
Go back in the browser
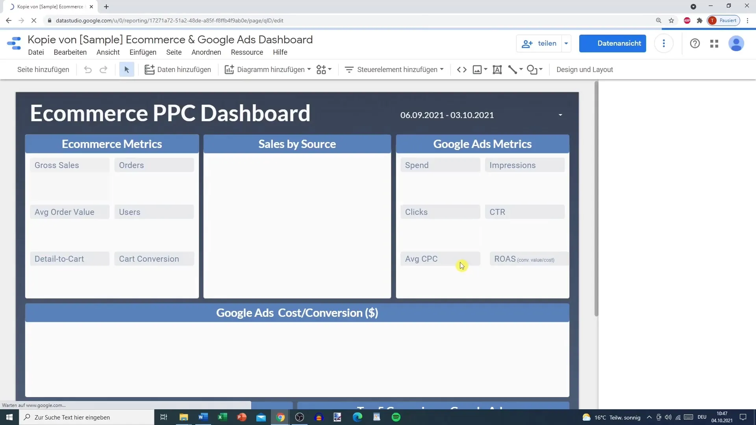(9, 20)
